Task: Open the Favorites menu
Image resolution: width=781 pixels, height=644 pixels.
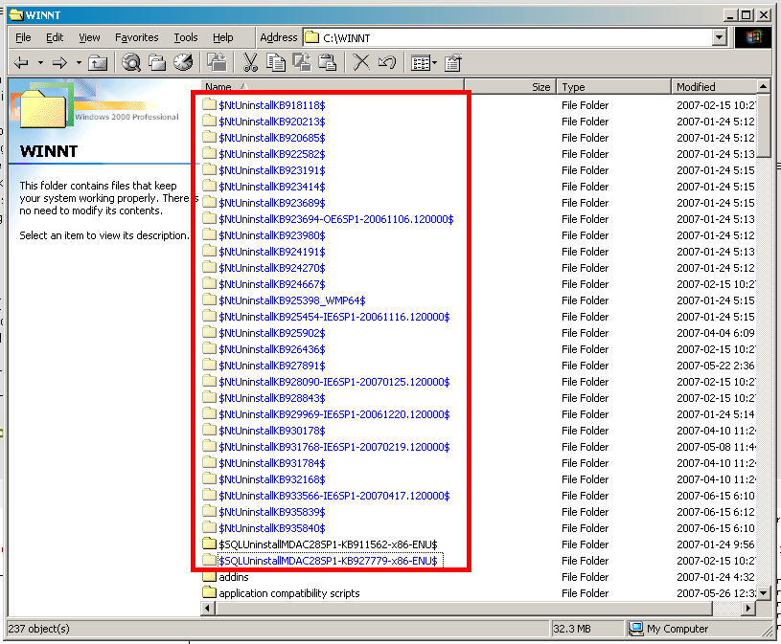Action: [x=136, y=37]
